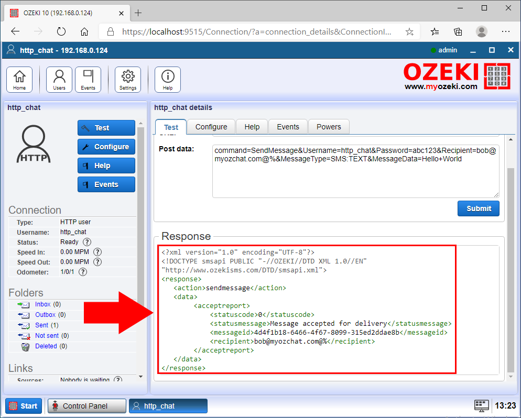
Task: Open the Inbox folder link
Action: 42,304
